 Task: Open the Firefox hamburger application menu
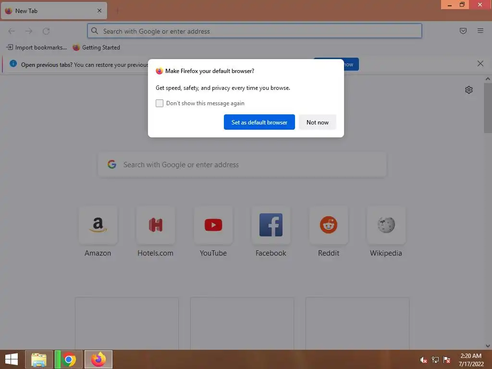point(480,31)
